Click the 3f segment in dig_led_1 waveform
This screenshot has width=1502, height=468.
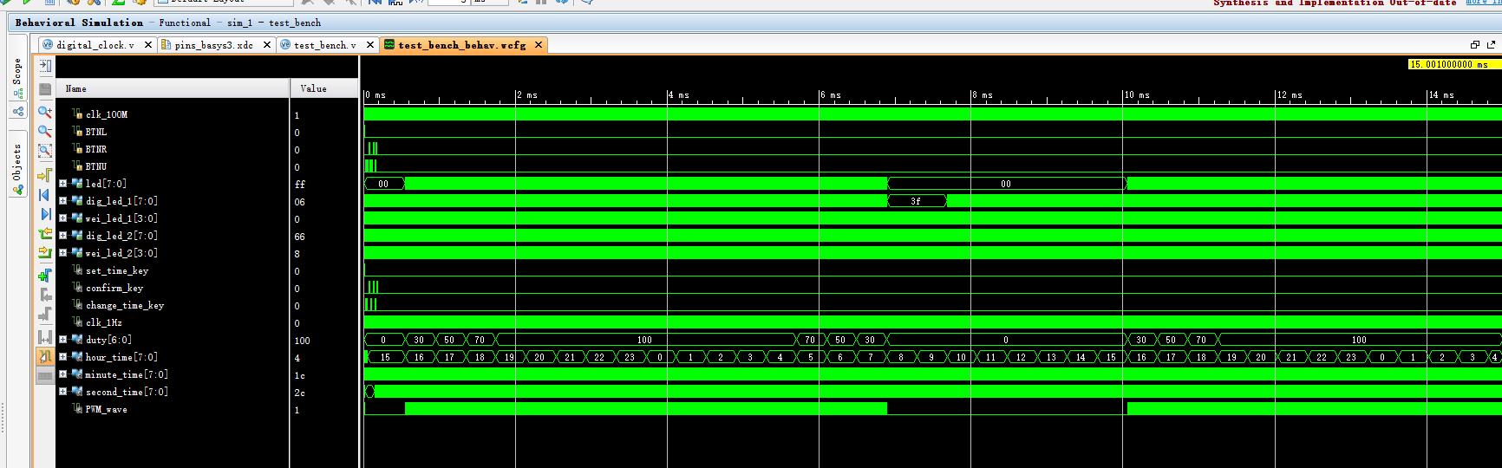coord(917,201)
